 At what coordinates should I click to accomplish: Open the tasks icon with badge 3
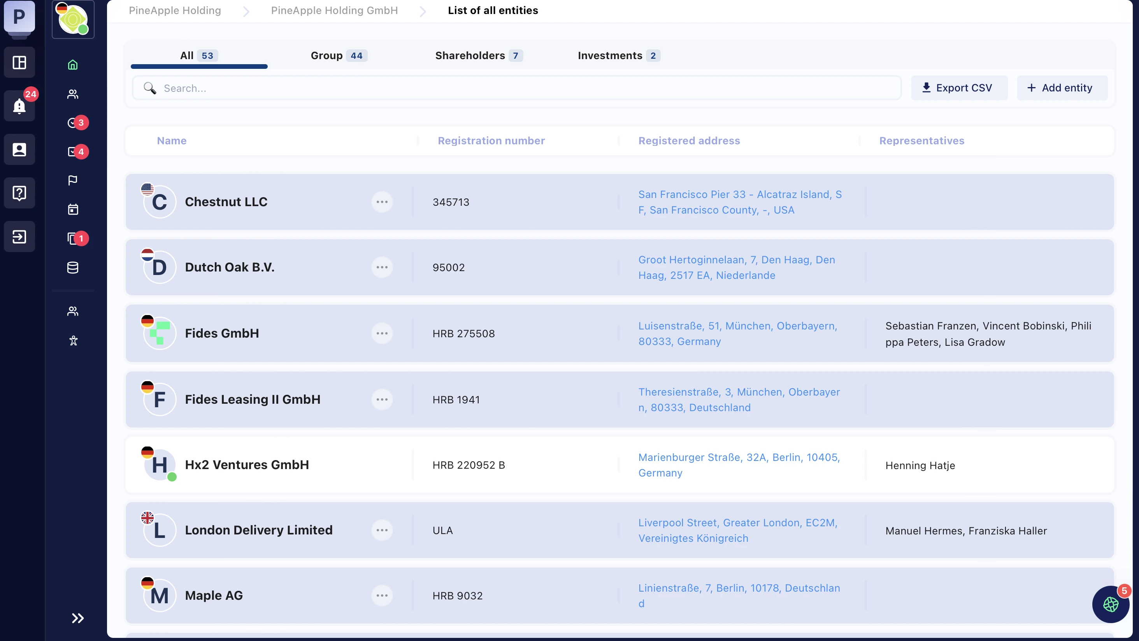73,123
